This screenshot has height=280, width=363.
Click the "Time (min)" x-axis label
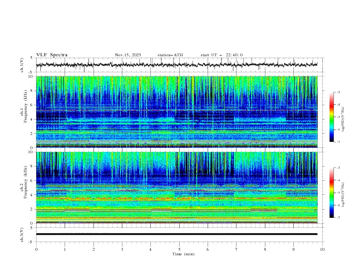[183, 254]
